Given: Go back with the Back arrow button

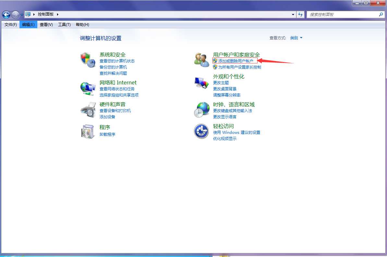Looking at the screenshot, I should 6,15.
